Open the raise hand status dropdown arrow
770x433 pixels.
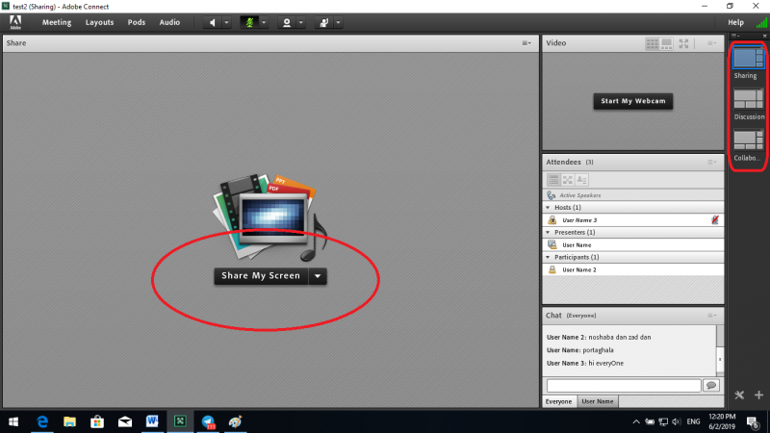[x=338, y=21]
